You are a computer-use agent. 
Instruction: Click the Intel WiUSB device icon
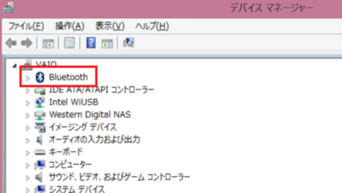[40, 102]
